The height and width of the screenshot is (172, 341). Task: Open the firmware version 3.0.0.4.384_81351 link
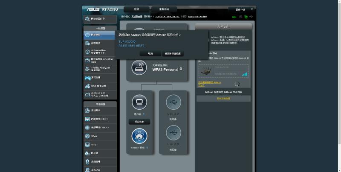click(167, 17)
